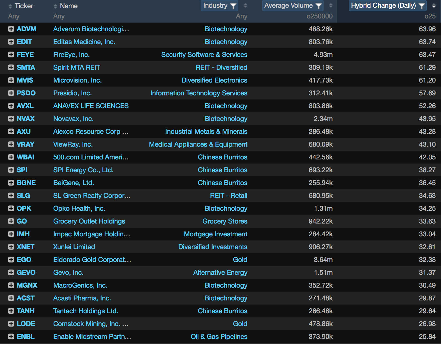Sort by the Ticker column arrows
Screen dimensions: 441x344
(10, 6)
